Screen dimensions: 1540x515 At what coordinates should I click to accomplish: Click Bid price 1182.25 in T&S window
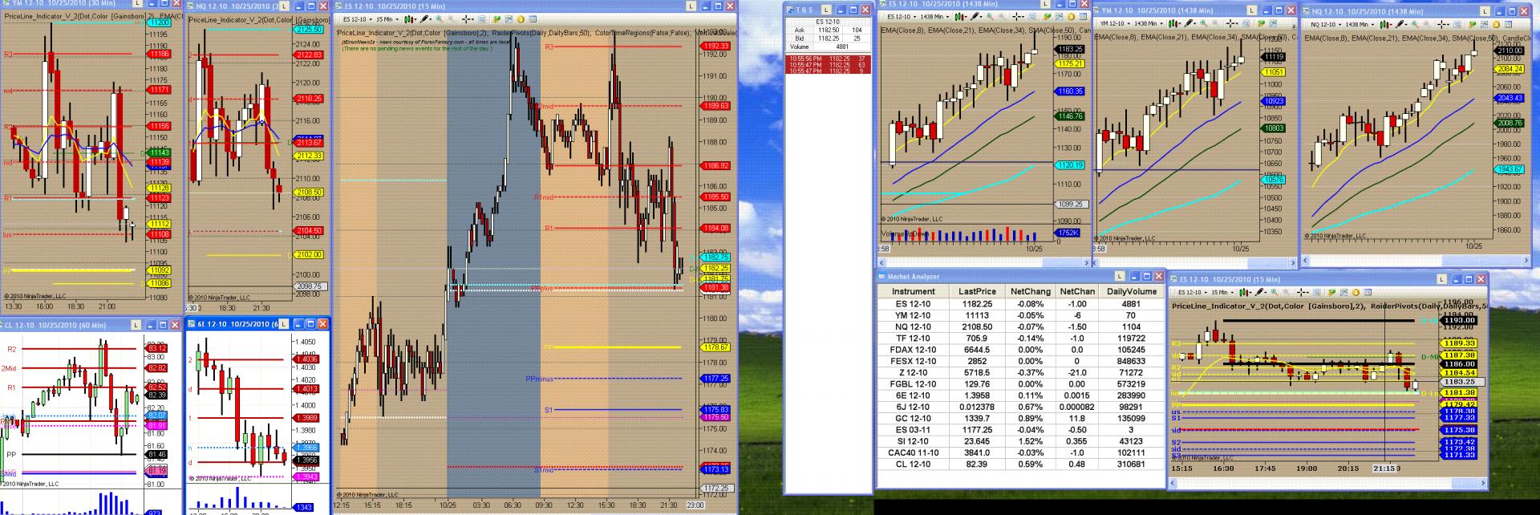(828, 38)
